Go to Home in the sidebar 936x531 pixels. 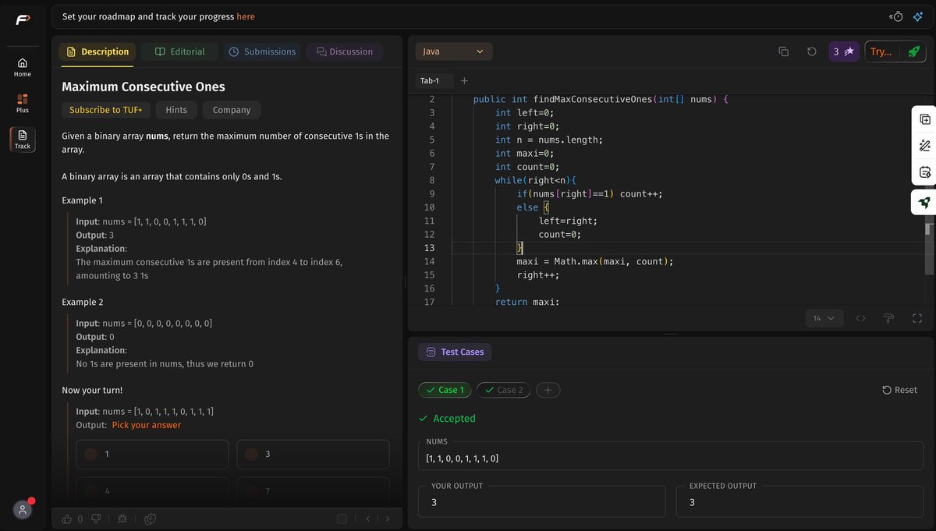tap(23, 67)
